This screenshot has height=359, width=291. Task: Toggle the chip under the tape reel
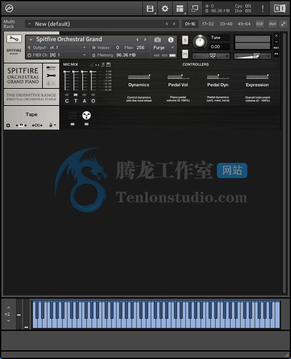[86, 124]
